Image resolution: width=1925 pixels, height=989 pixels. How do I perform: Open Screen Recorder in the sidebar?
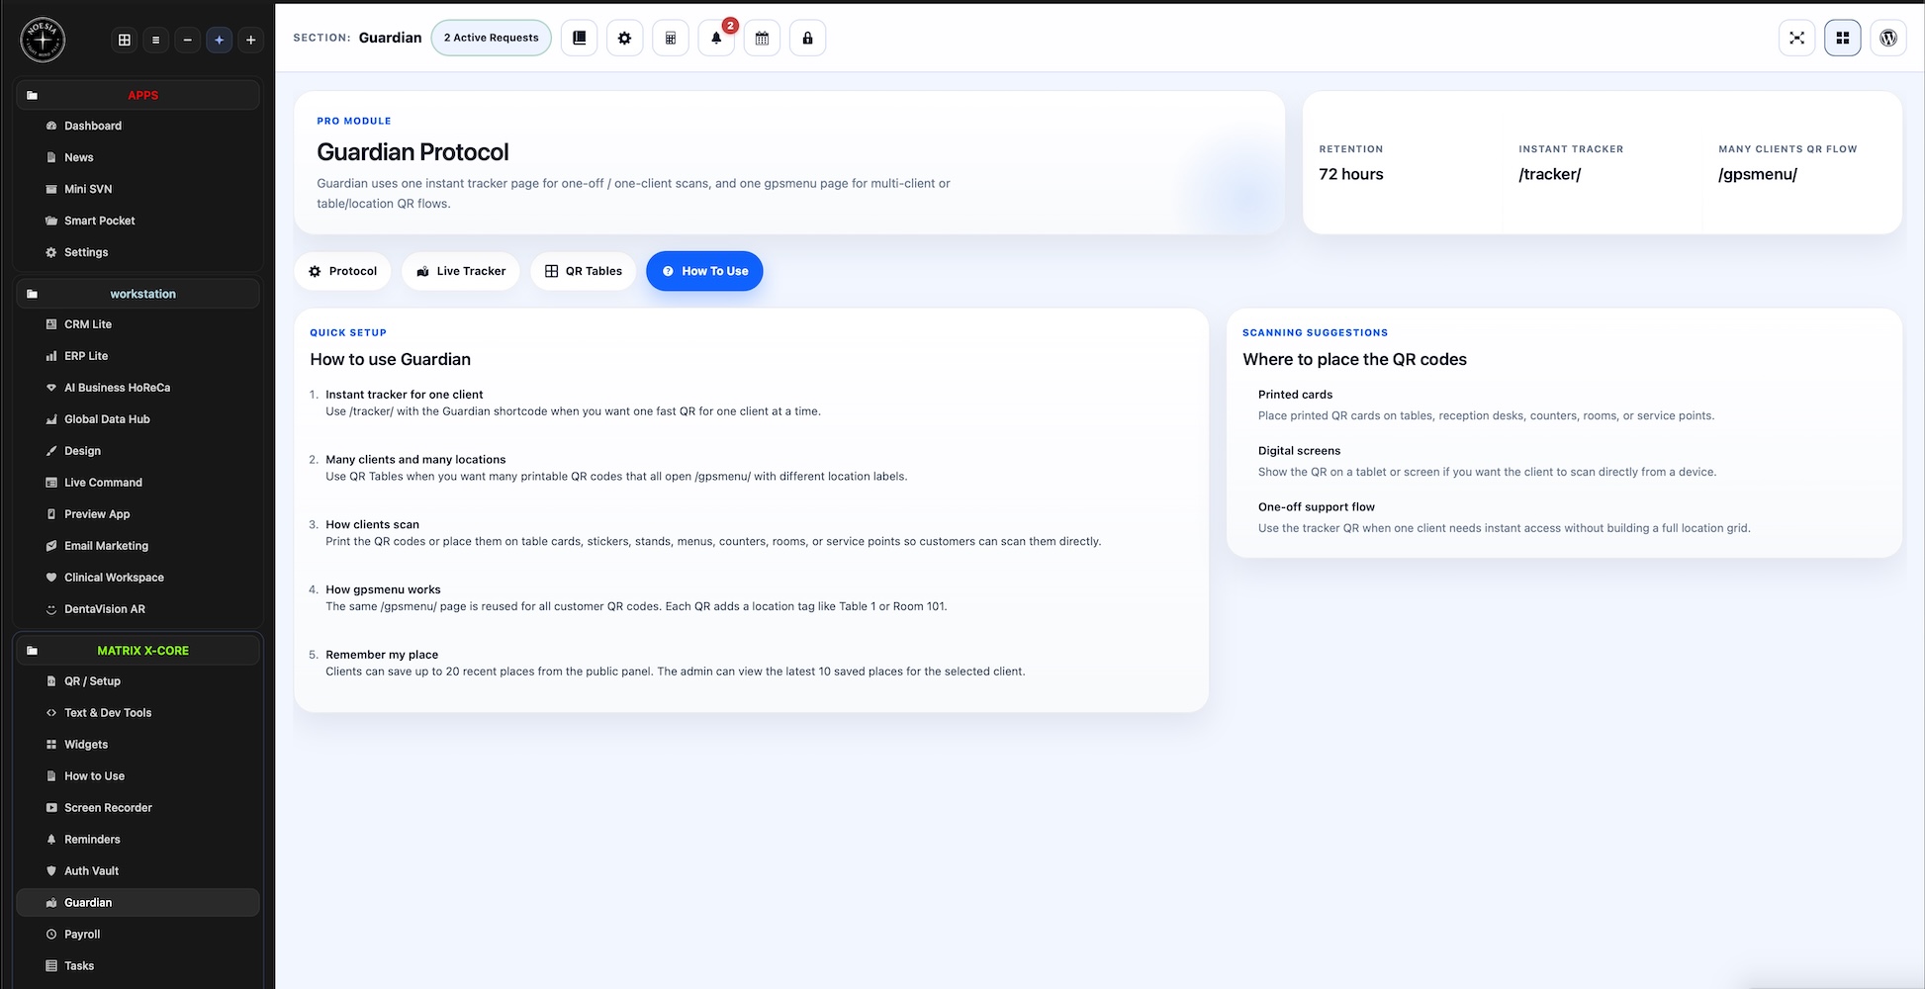[138, 808]
